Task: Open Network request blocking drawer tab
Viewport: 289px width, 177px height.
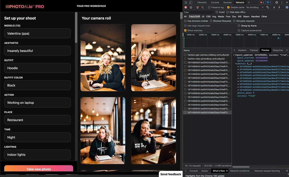Action: [267, 171]
